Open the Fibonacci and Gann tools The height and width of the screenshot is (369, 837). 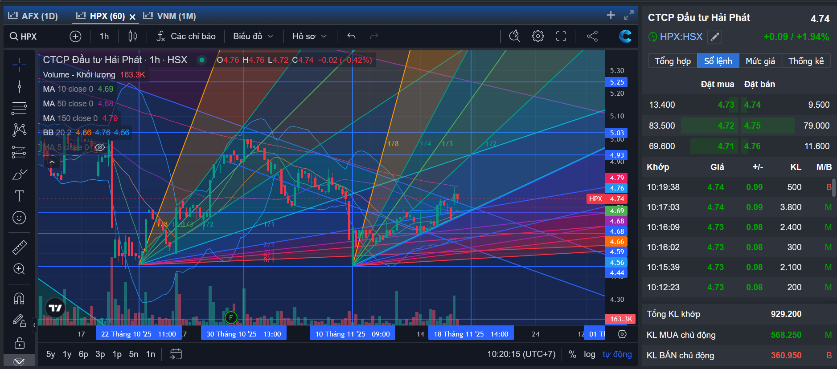(x=19, y=108)
